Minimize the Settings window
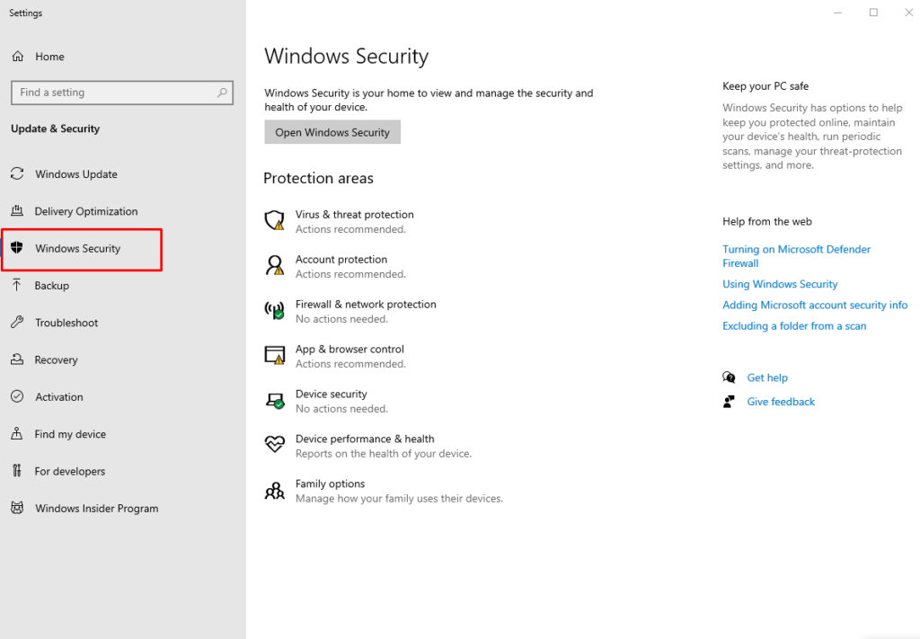Image resolution: width=920 pixels, height=639 pixels. pos(838,13)
